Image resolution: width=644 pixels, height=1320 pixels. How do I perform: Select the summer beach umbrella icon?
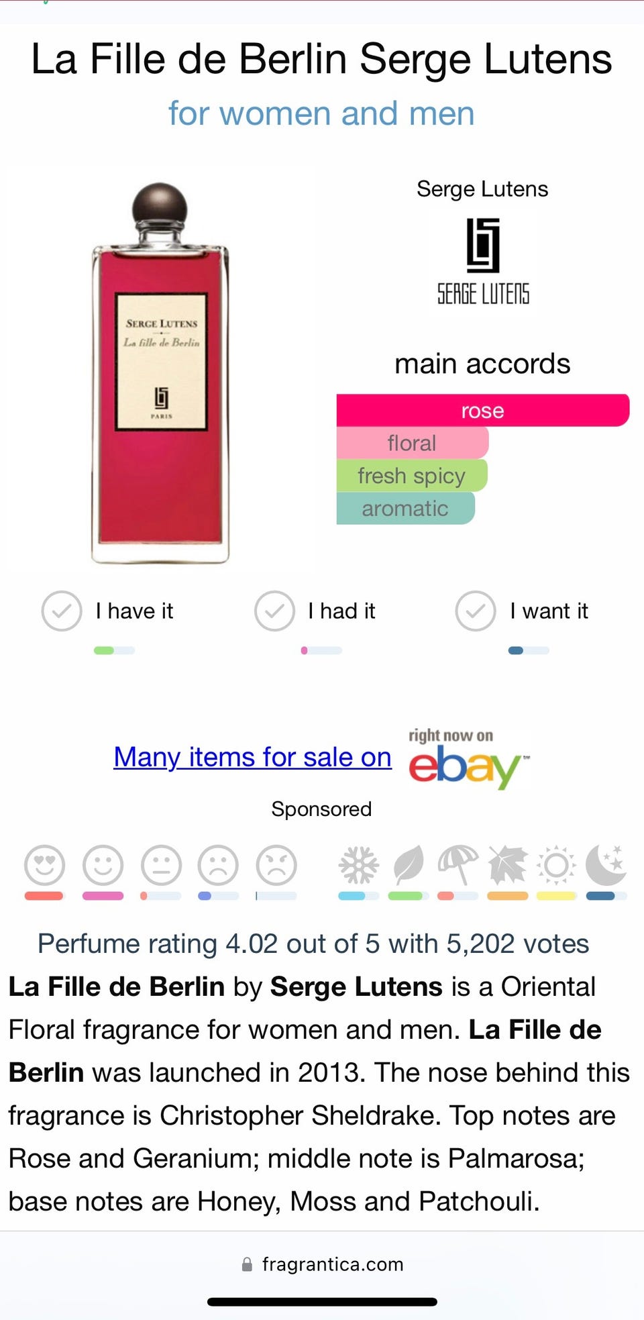point(458,865)
